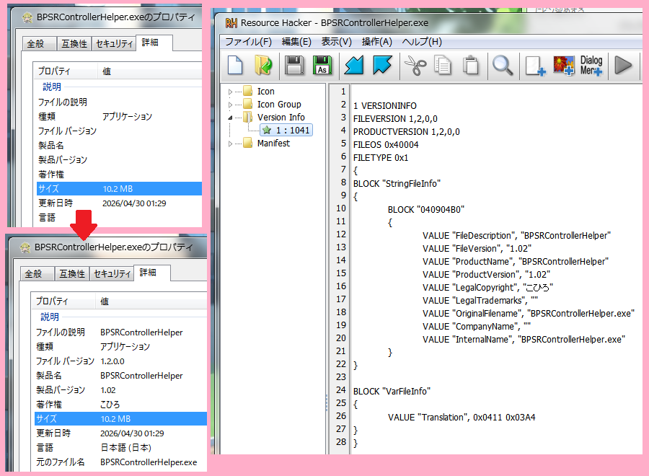
Task: Open the 表示(V) menu
Action: point(337,42)
